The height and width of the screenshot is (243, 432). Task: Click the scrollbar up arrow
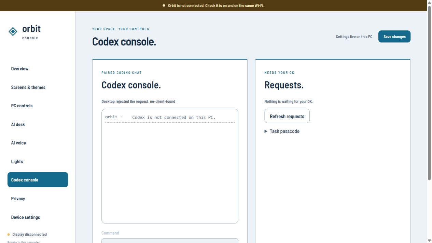coord(429,2)
